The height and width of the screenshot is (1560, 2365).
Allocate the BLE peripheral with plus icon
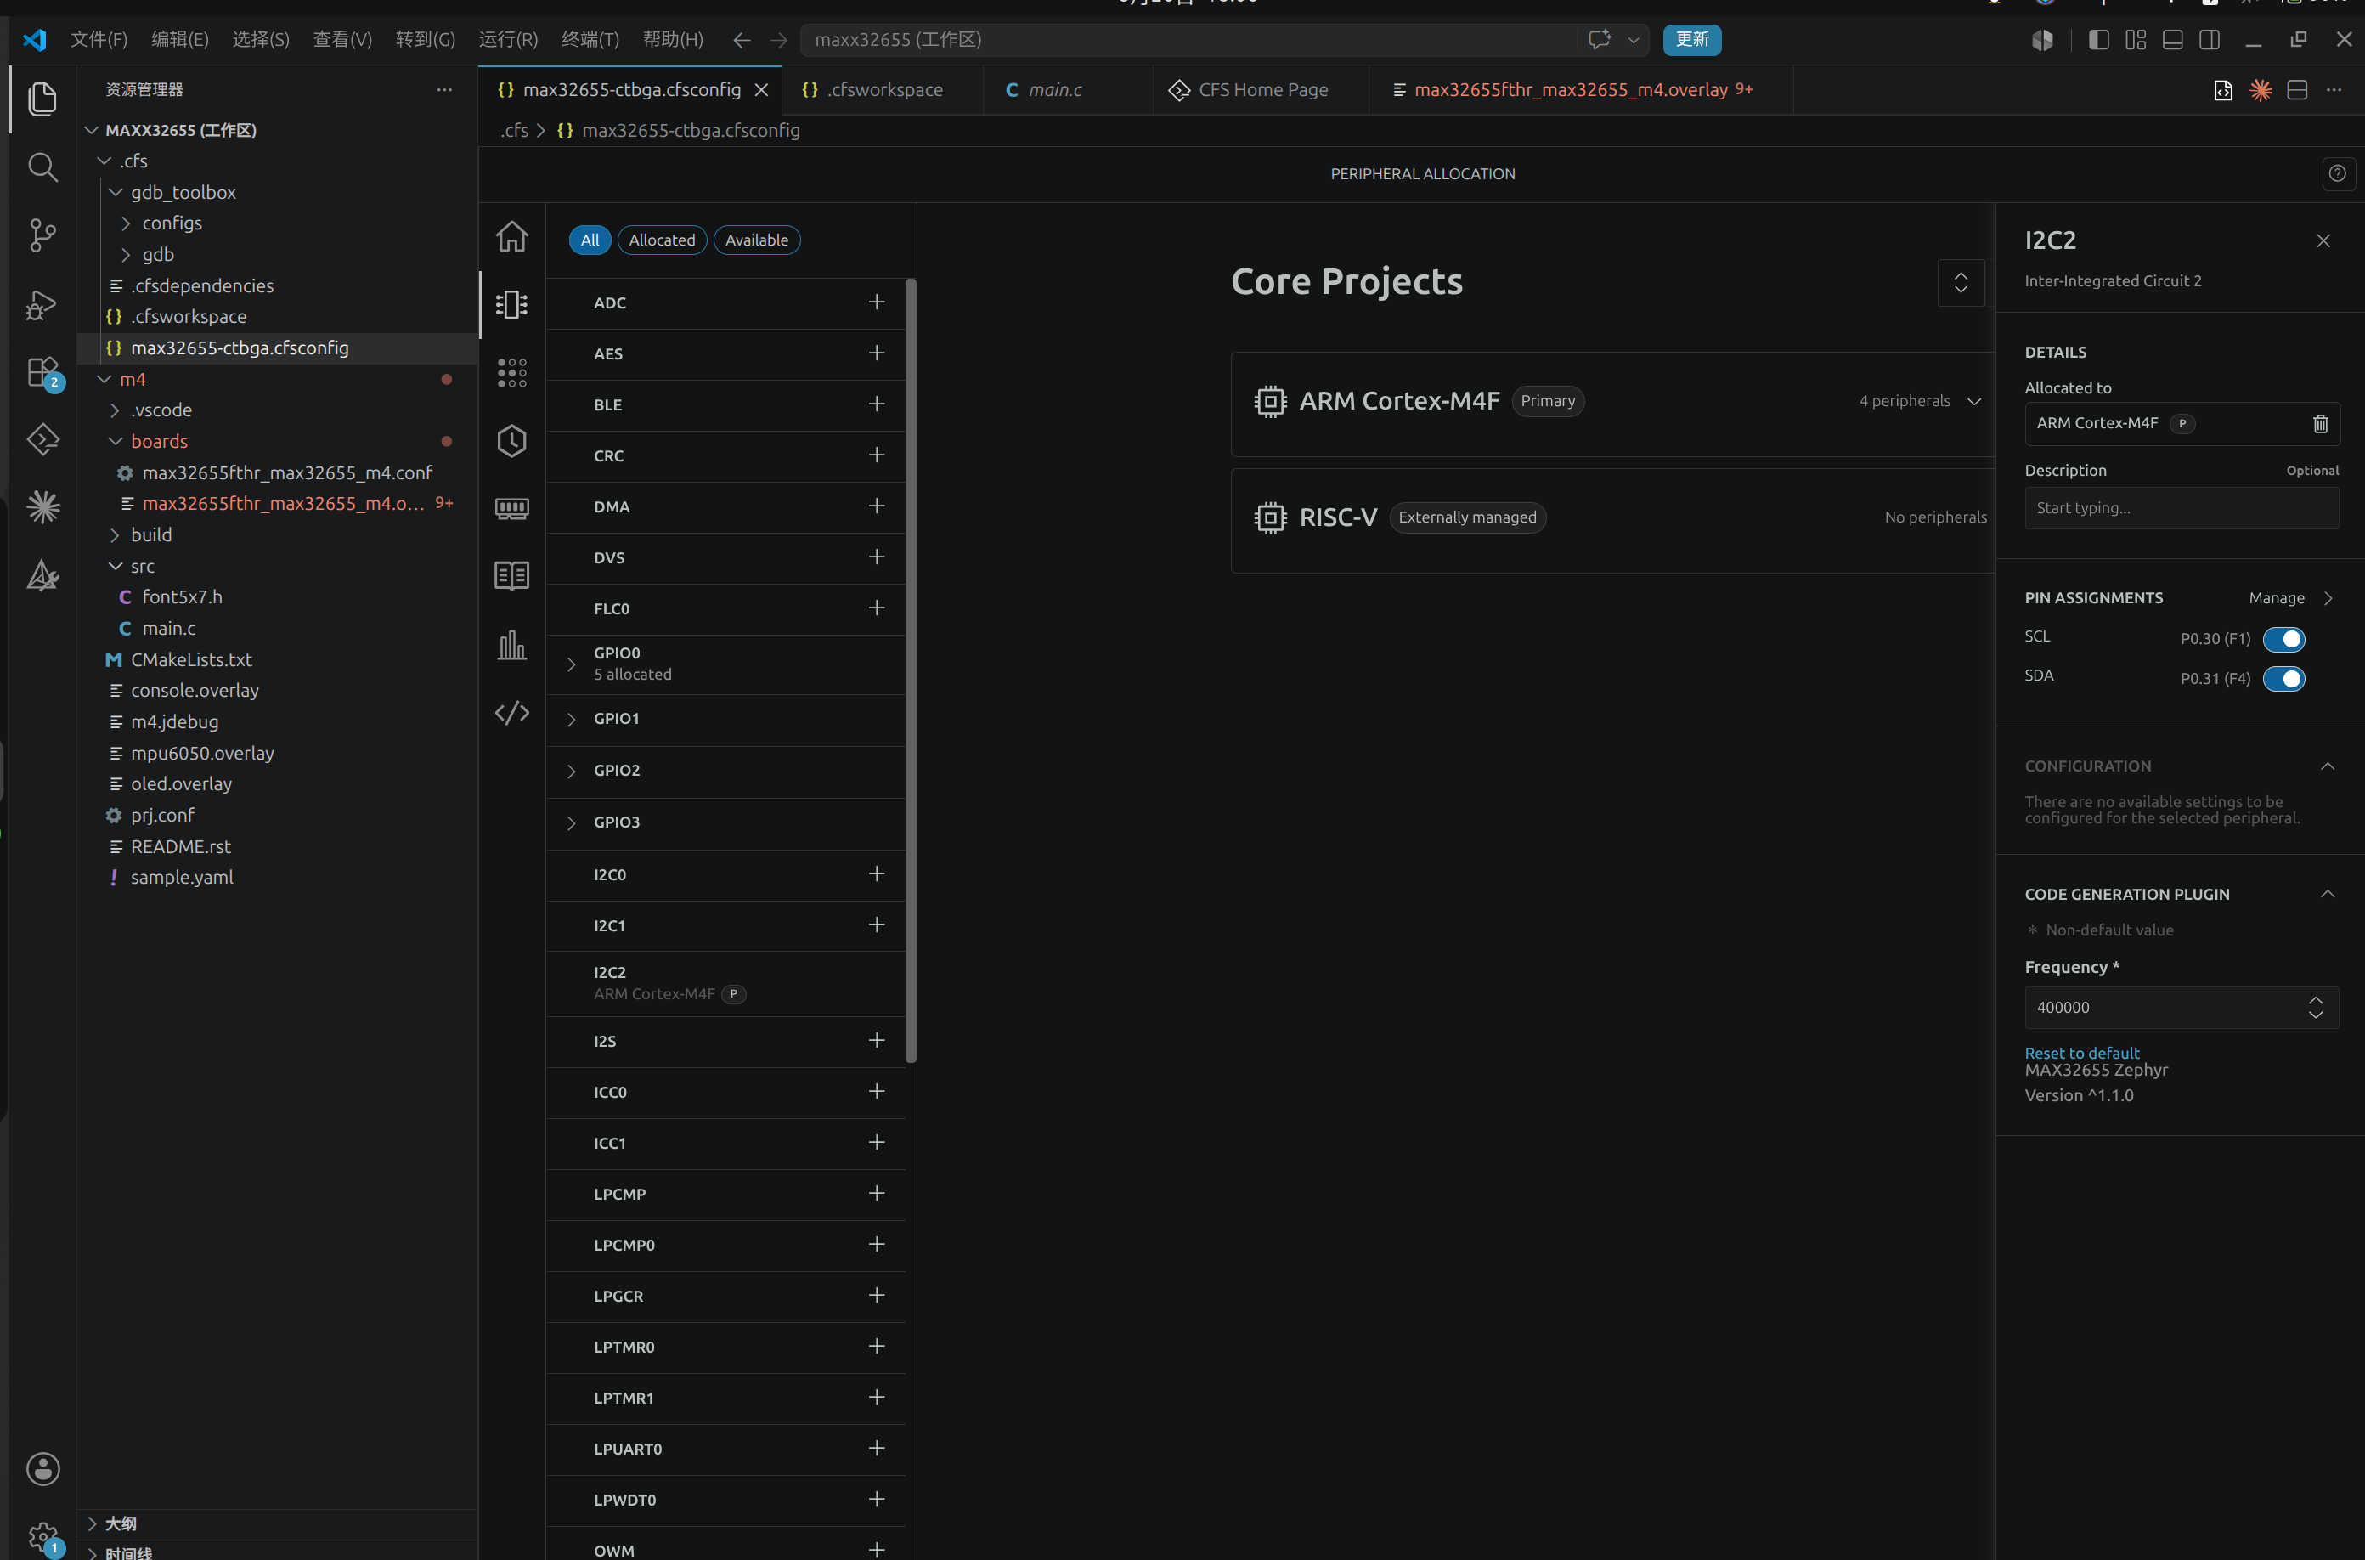click(876, 404)
